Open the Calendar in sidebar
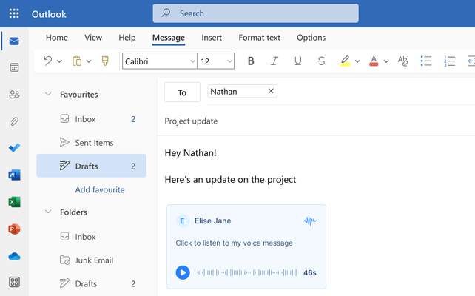The height and width of the screenshot is (296, 475). coord(14,67)
